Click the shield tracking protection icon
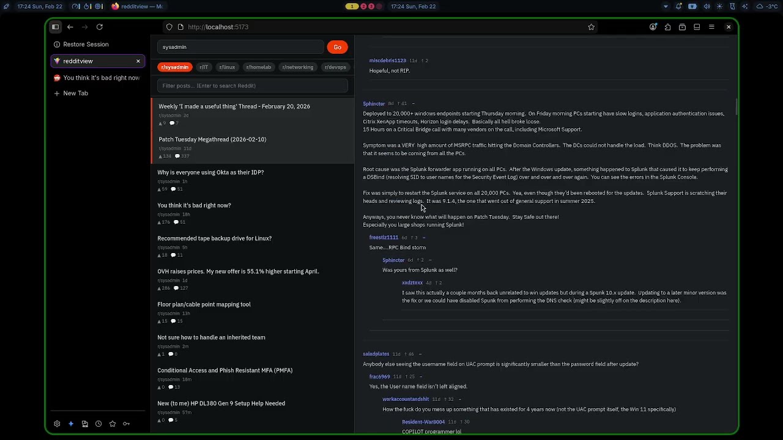This screenshot has width=783, height=440. click(x=169, y=27)
